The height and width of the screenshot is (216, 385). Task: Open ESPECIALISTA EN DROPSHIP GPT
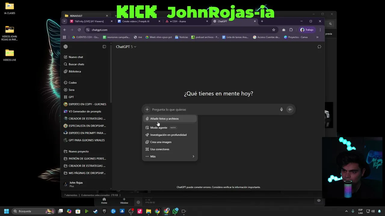pyautogui.click(x=85, y=126)
